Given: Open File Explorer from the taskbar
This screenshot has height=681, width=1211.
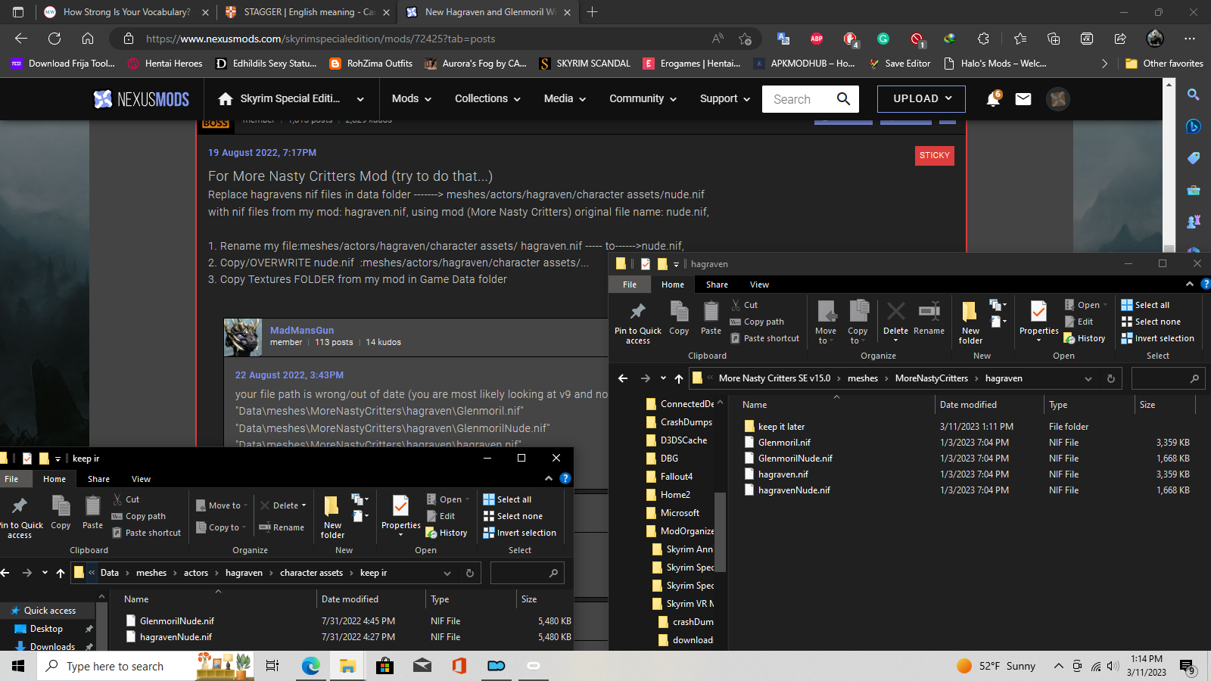Looking at the screenshot, I should click(x=347, y=666).
